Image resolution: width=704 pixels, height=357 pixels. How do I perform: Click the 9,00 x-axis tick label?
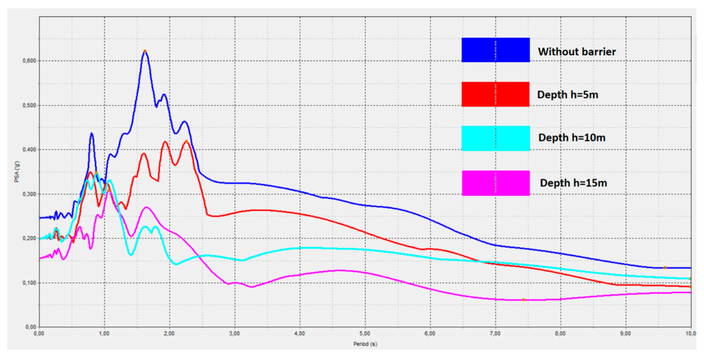tap(625, 334)
